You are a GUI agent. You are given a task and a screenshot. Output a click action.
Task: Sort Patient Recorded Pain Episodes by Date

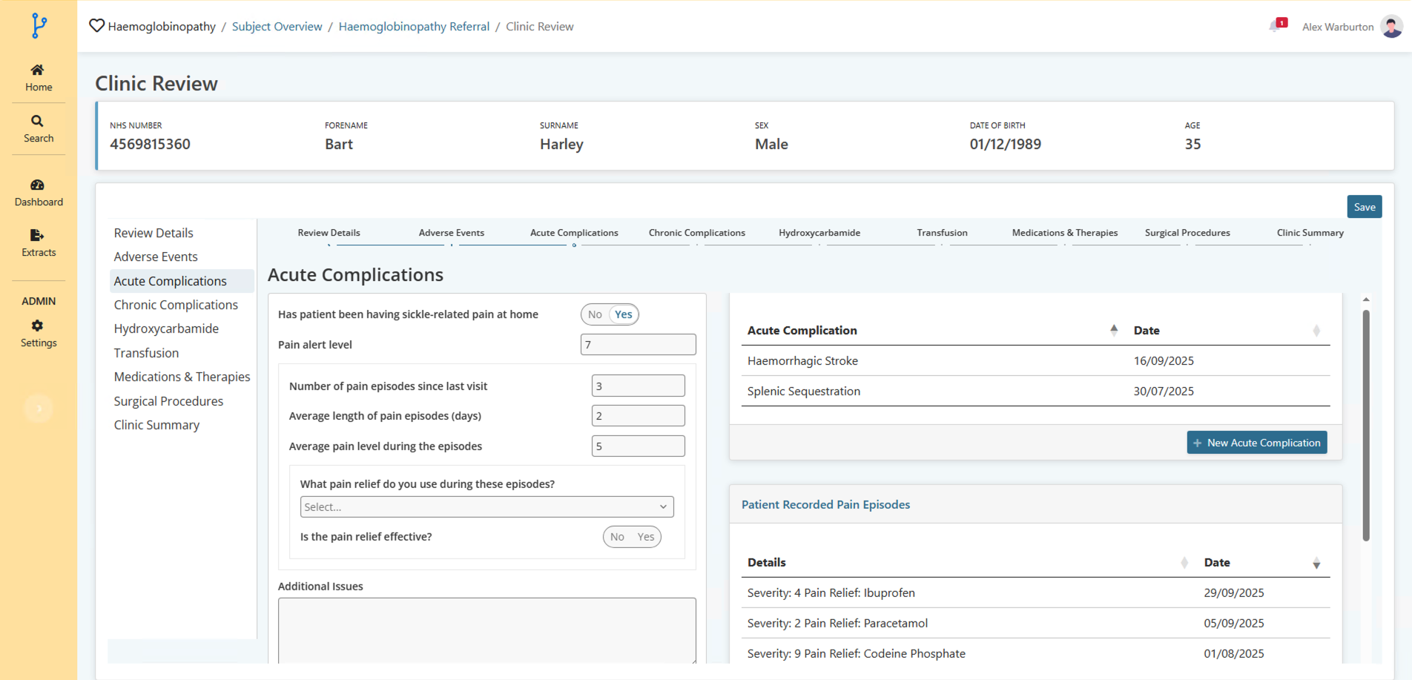pos(1316,563)
